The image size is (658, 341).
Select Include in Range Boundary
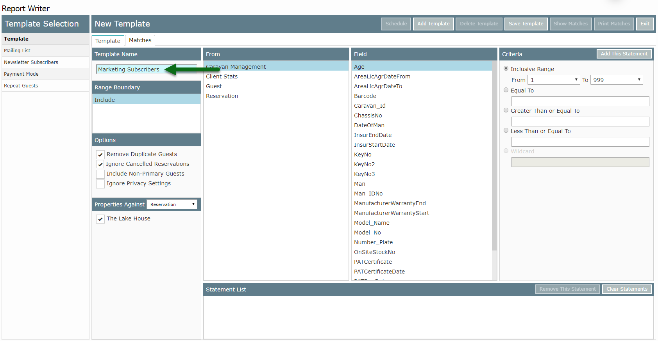pos(147,100)
